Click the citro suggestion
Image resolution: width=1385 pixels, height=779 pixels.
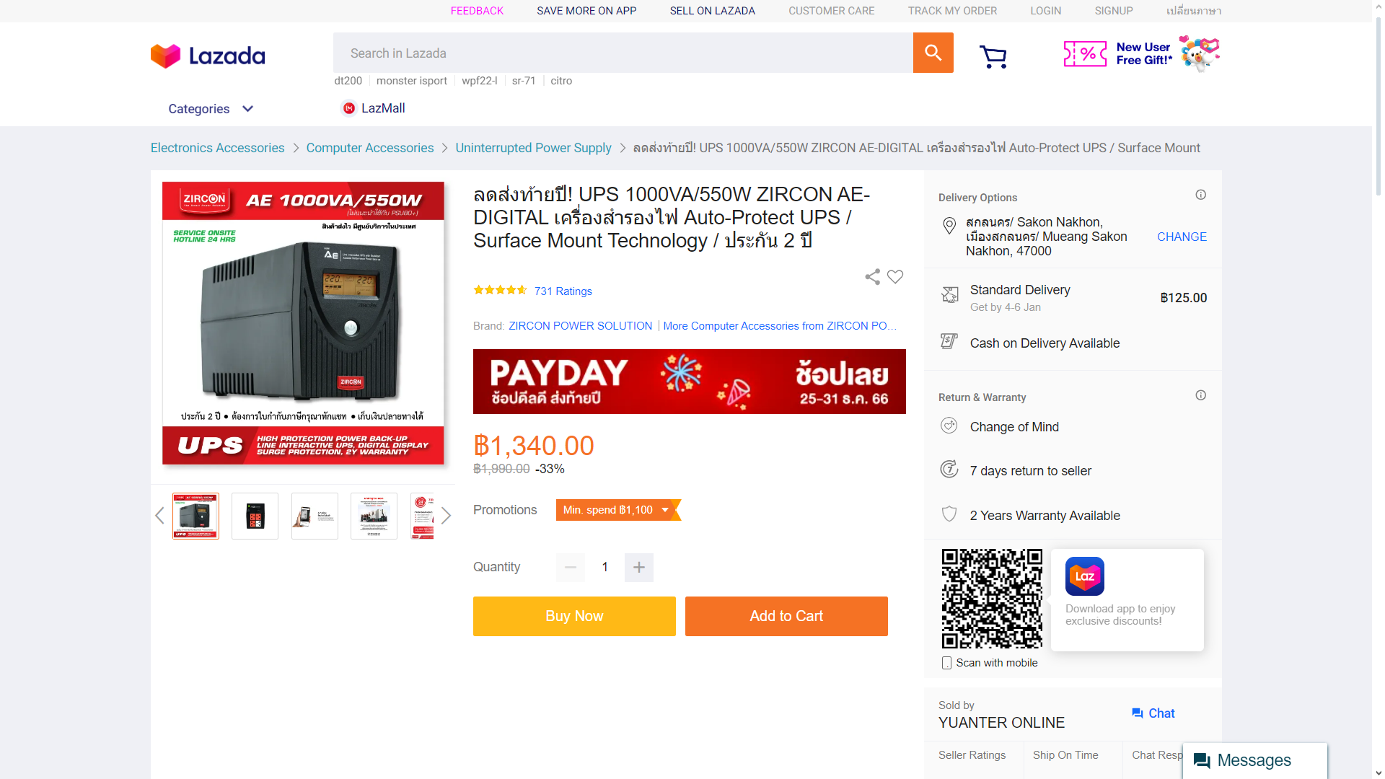click(x=561, y=81)
